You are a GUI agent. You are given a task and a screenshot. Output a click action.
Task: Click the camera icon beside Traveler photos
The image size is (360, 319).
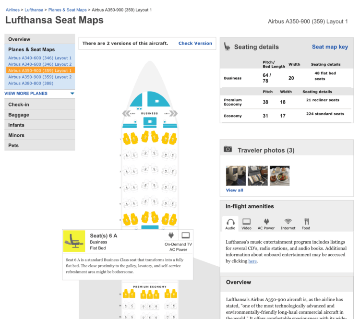(228, 149)
